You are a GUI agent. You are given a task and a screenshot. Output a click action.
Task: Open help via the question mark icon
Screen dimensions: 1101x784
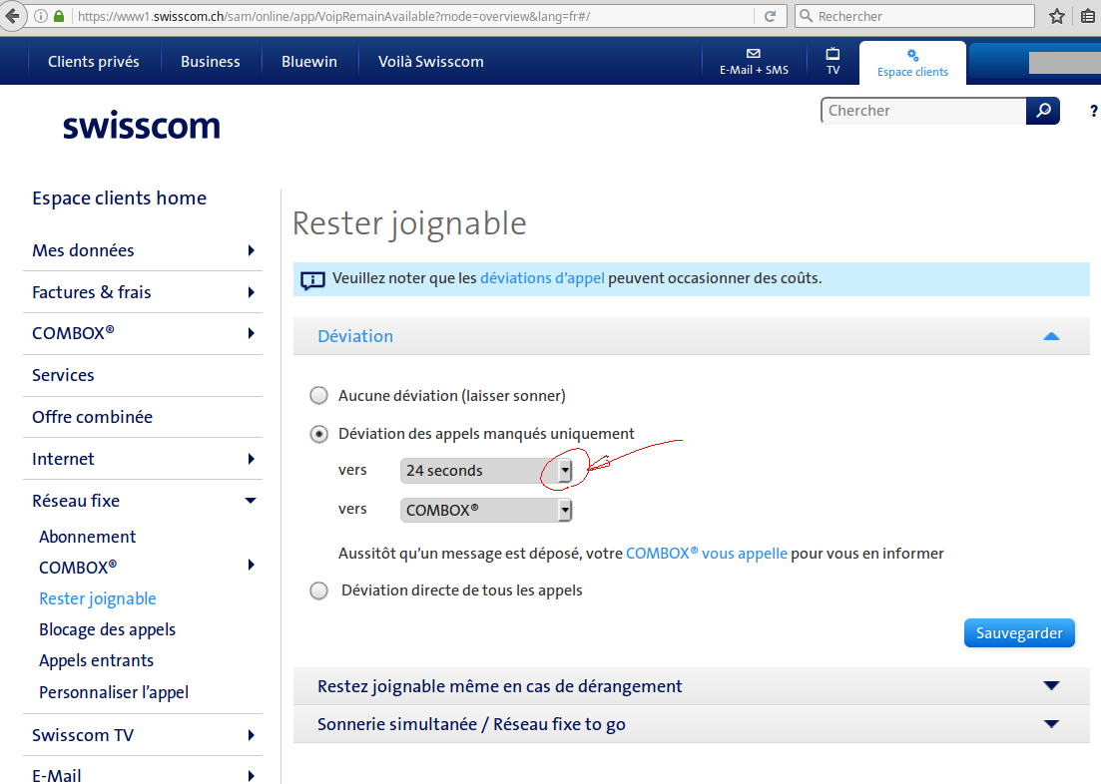click(x=1091, y=112)
